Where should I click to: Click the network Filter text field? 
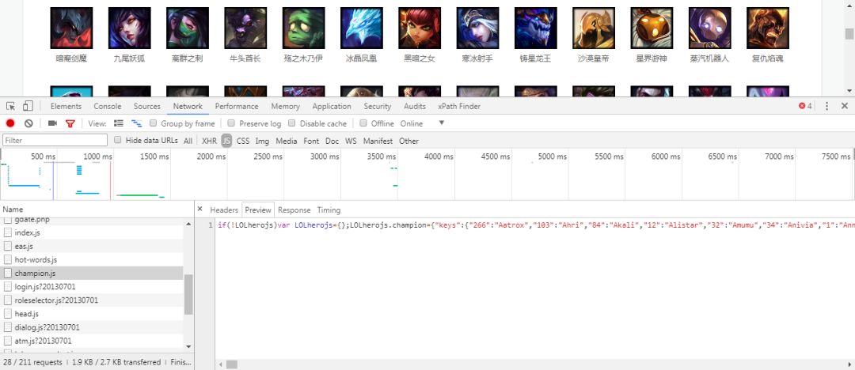click(x=55, y=140)
